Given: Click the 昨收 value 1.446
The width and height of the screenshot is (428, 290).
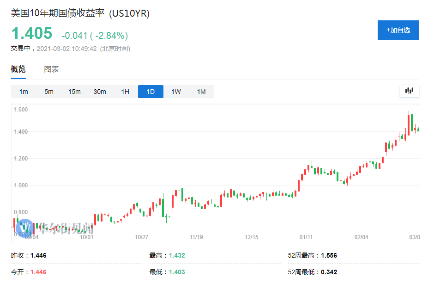Looking at the screenshot, I should [x=38, y=255].
